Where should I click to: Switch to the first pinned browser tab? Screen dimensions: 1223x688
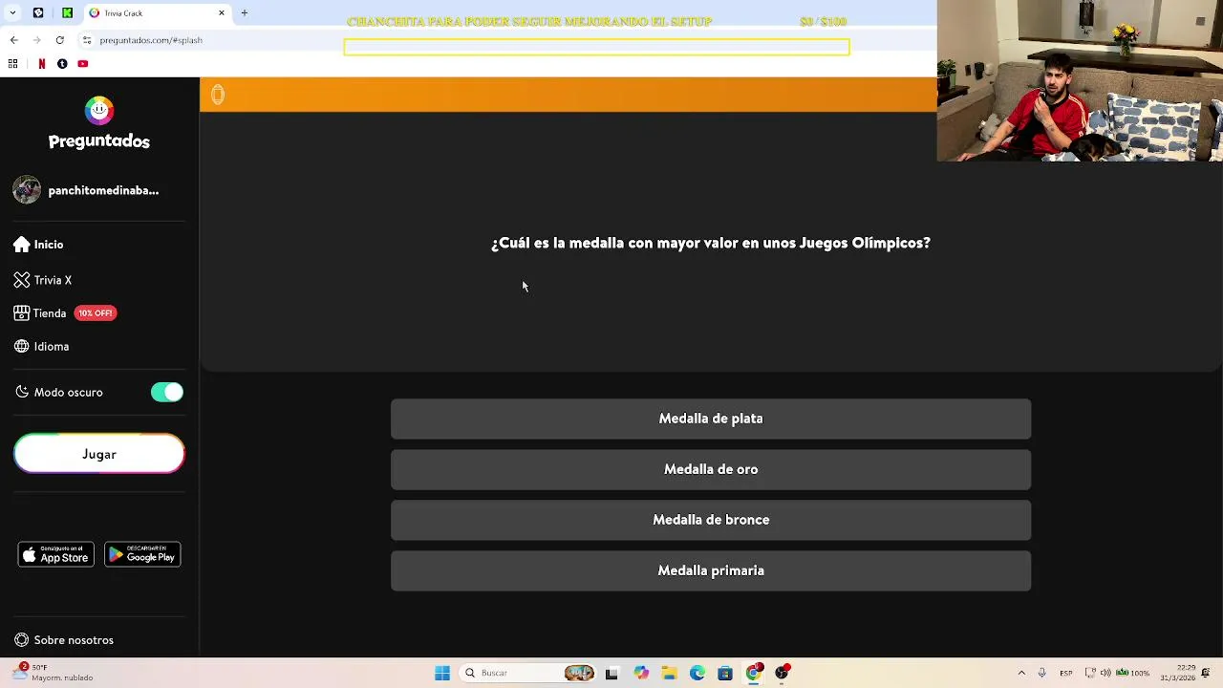click(x=38, y=13)
